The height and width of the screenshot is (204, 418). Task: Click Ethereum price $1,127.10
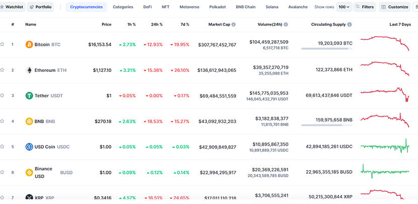pyautogui.click(x=102, y=70)
